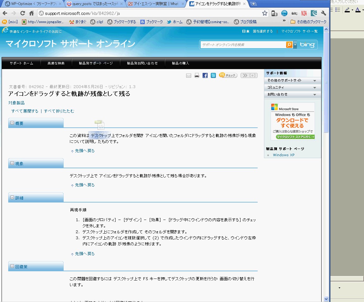Click the mixi チェック button
The width and height of the screenshot is (364, 302).
tap(228, 75)
